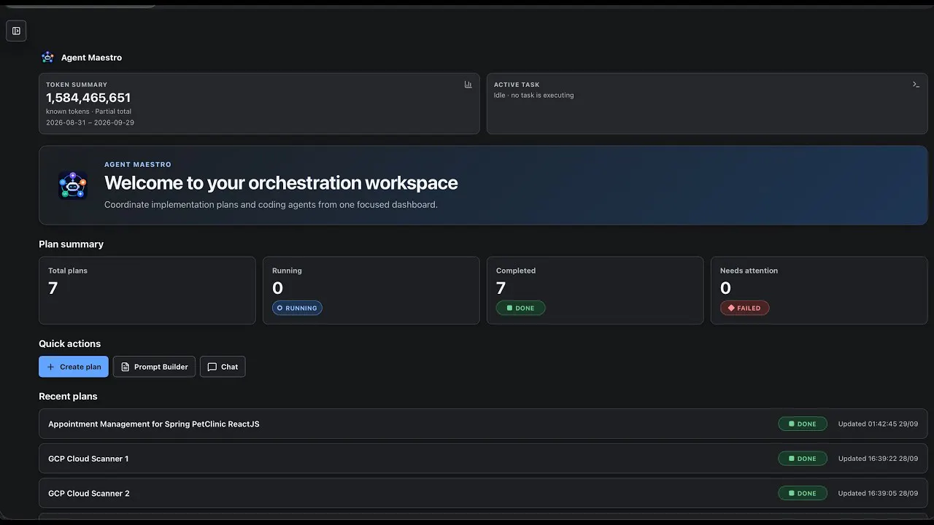Open the Prompt Builder

pos(154,367)
